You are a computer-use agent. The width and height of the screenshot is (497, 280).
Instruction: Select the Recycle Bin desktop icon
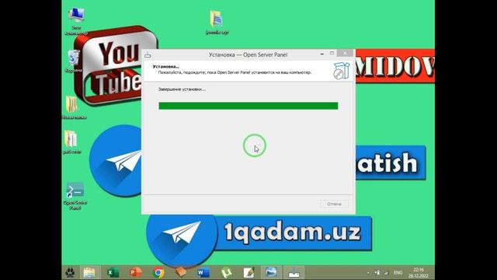(74, 61)
